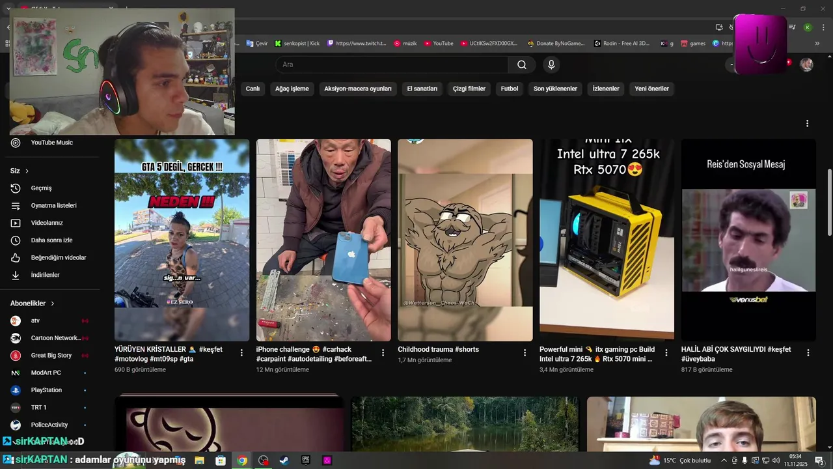Select the Yeni öneriler filter chip
Viewport: 833px width, 469px height.
[x=652, y=89]
